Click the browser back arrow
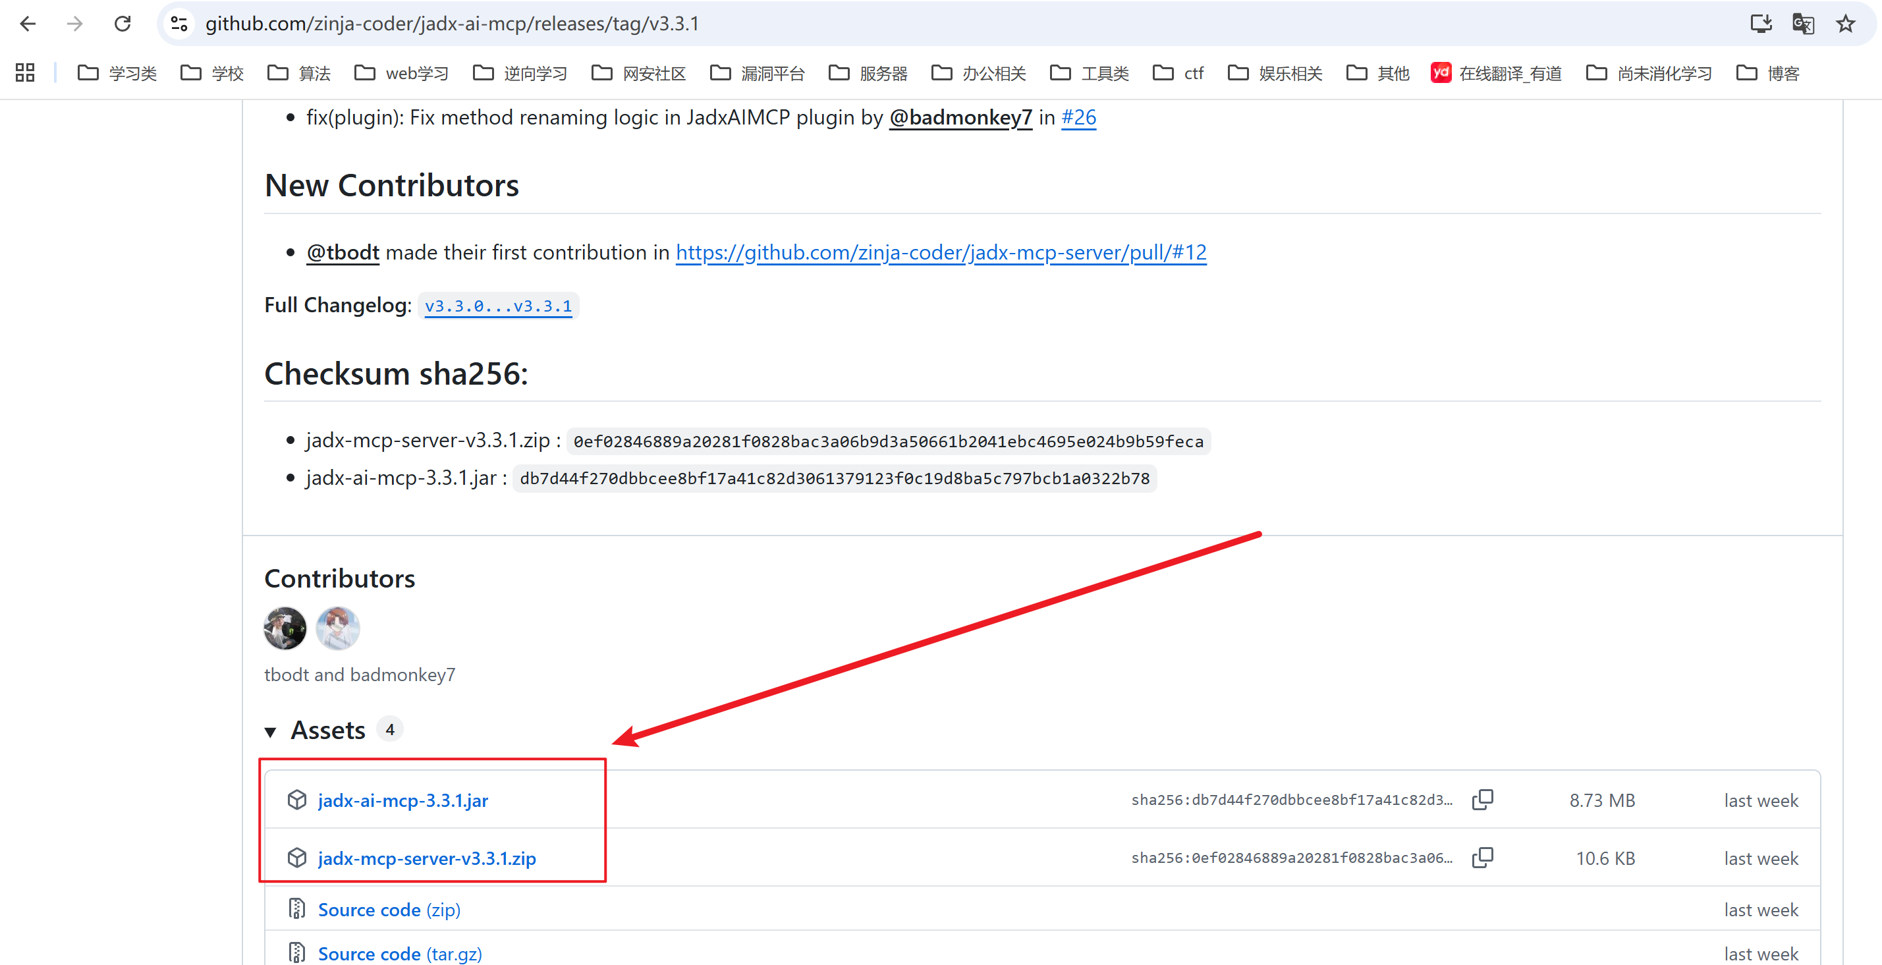Viewport: 1882px width, 965px height. pyautogui.click(x=28, y=24)
